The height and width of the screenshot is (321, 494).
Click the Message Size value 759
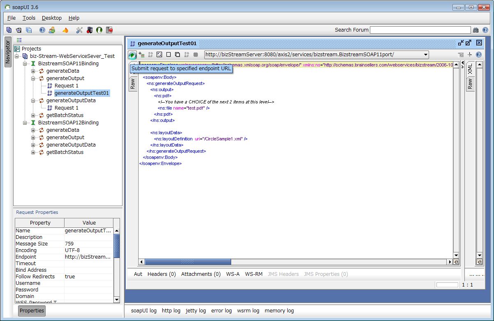tap(89, 244)
